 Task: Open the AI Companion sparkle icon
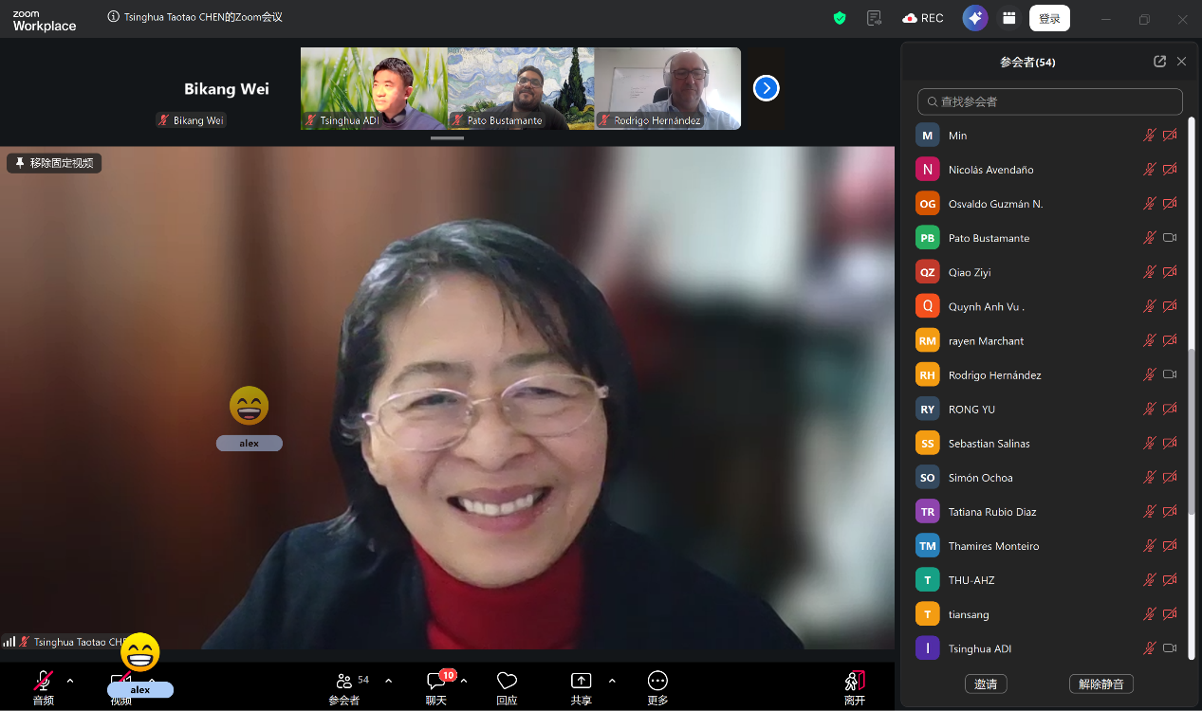[x=974, y=18]
